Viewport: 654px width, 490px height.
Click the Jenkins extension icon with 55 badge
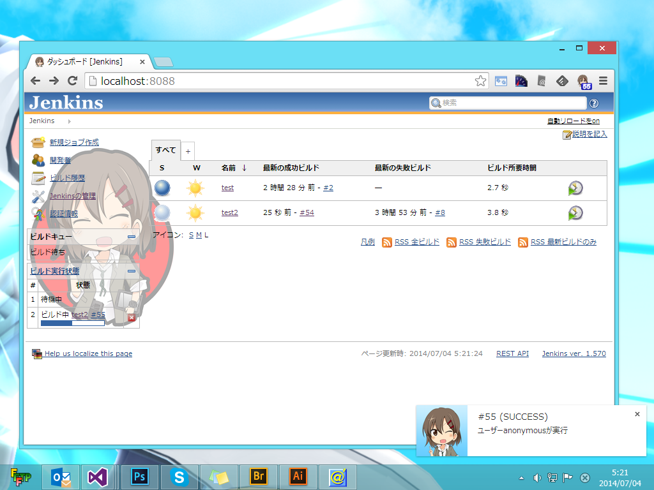584,81
